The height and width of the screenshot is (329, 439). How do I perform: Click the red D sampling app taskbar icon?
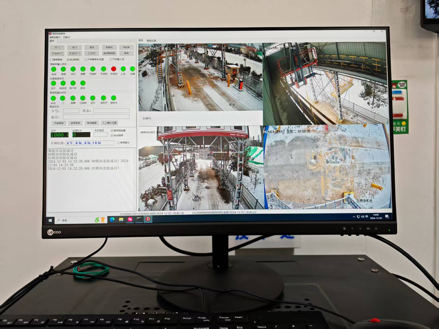(148, 219)
